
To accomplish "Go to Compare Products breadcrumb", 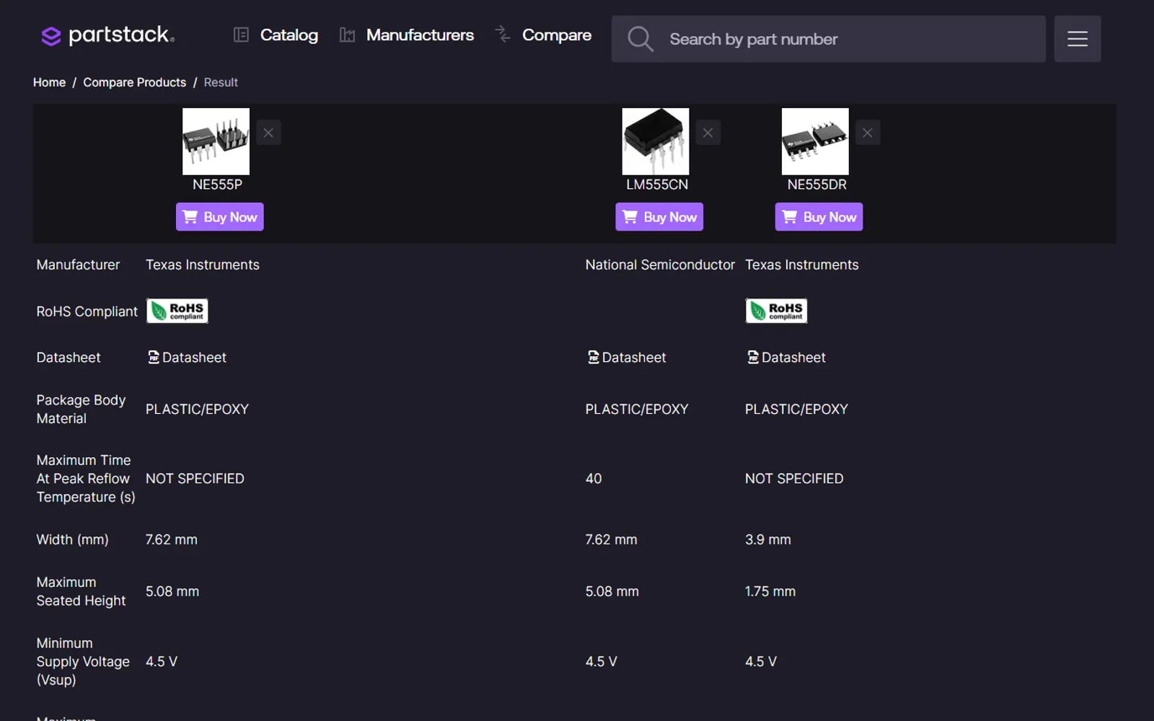I will pyautogui.click(x=134, y=82).
